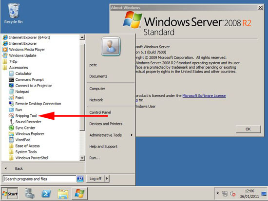Click the network tray icon
The height and width of the screenshot is (201, 268).
click(x=225, y=194)
